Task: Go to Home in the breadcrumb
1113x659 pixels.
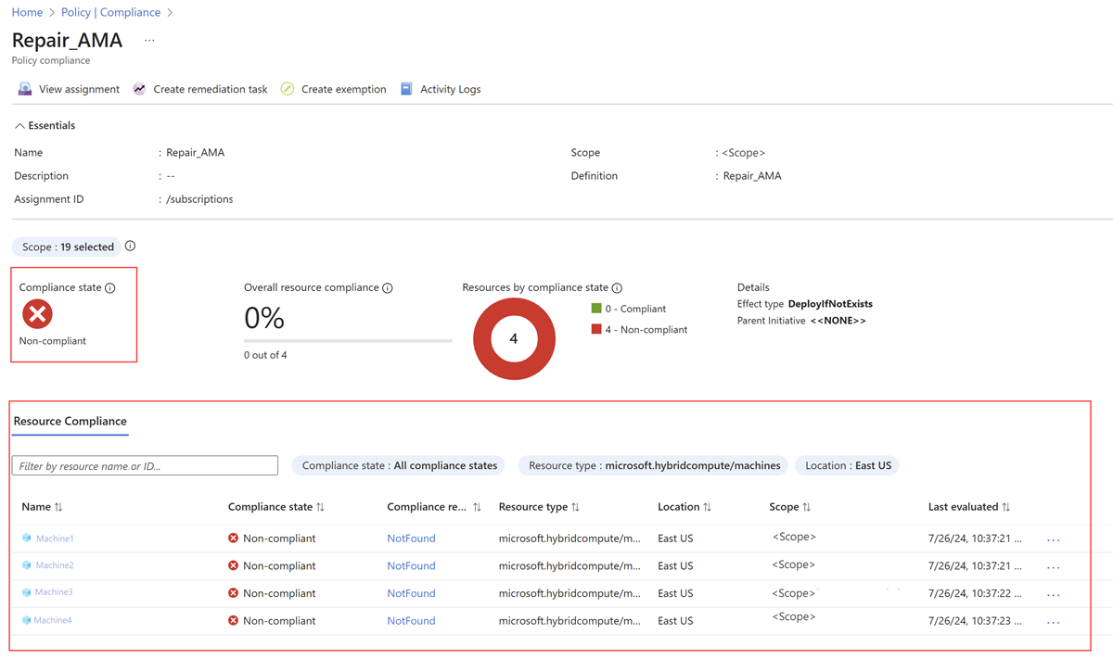Action: pos(27,12)
